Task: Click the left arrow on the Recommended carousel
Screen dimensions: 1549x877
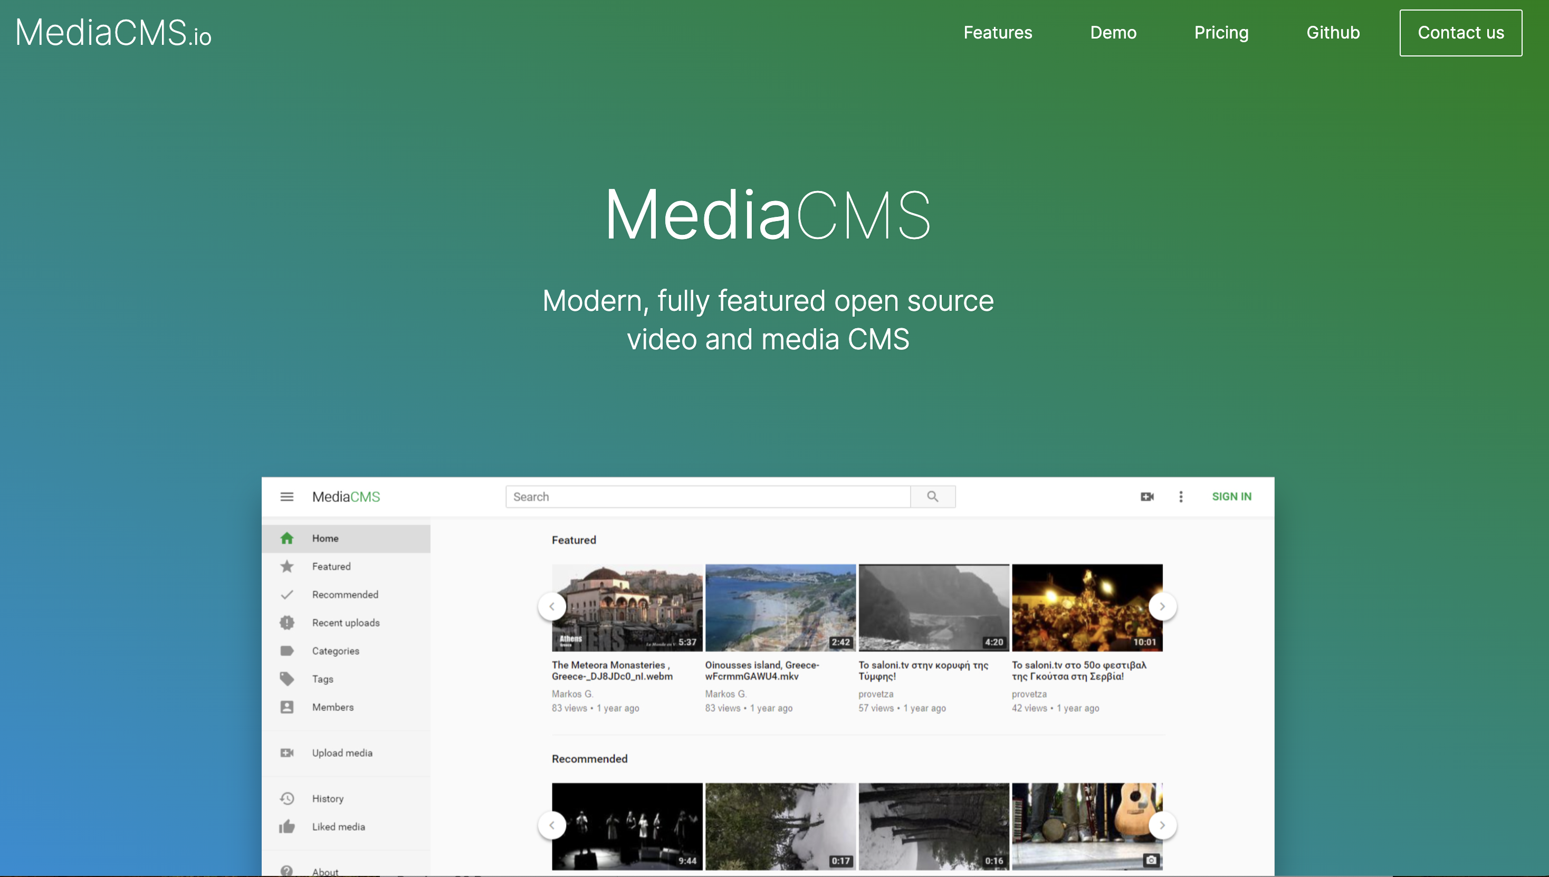Action: [x=552, y=825]
